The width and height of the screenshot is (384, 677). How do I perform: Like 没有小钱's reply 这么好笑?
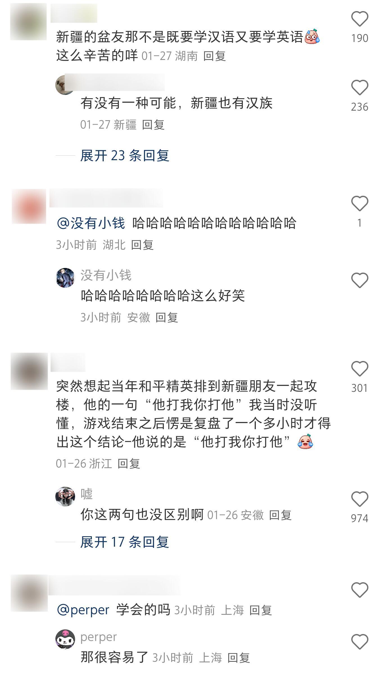[360, 280]
